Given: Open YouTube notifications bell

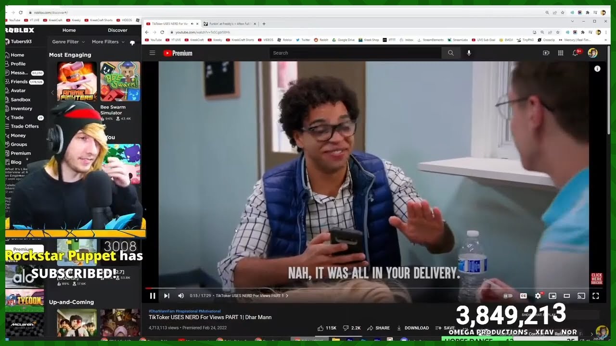Looking at the screenshot, I should 575,53.
